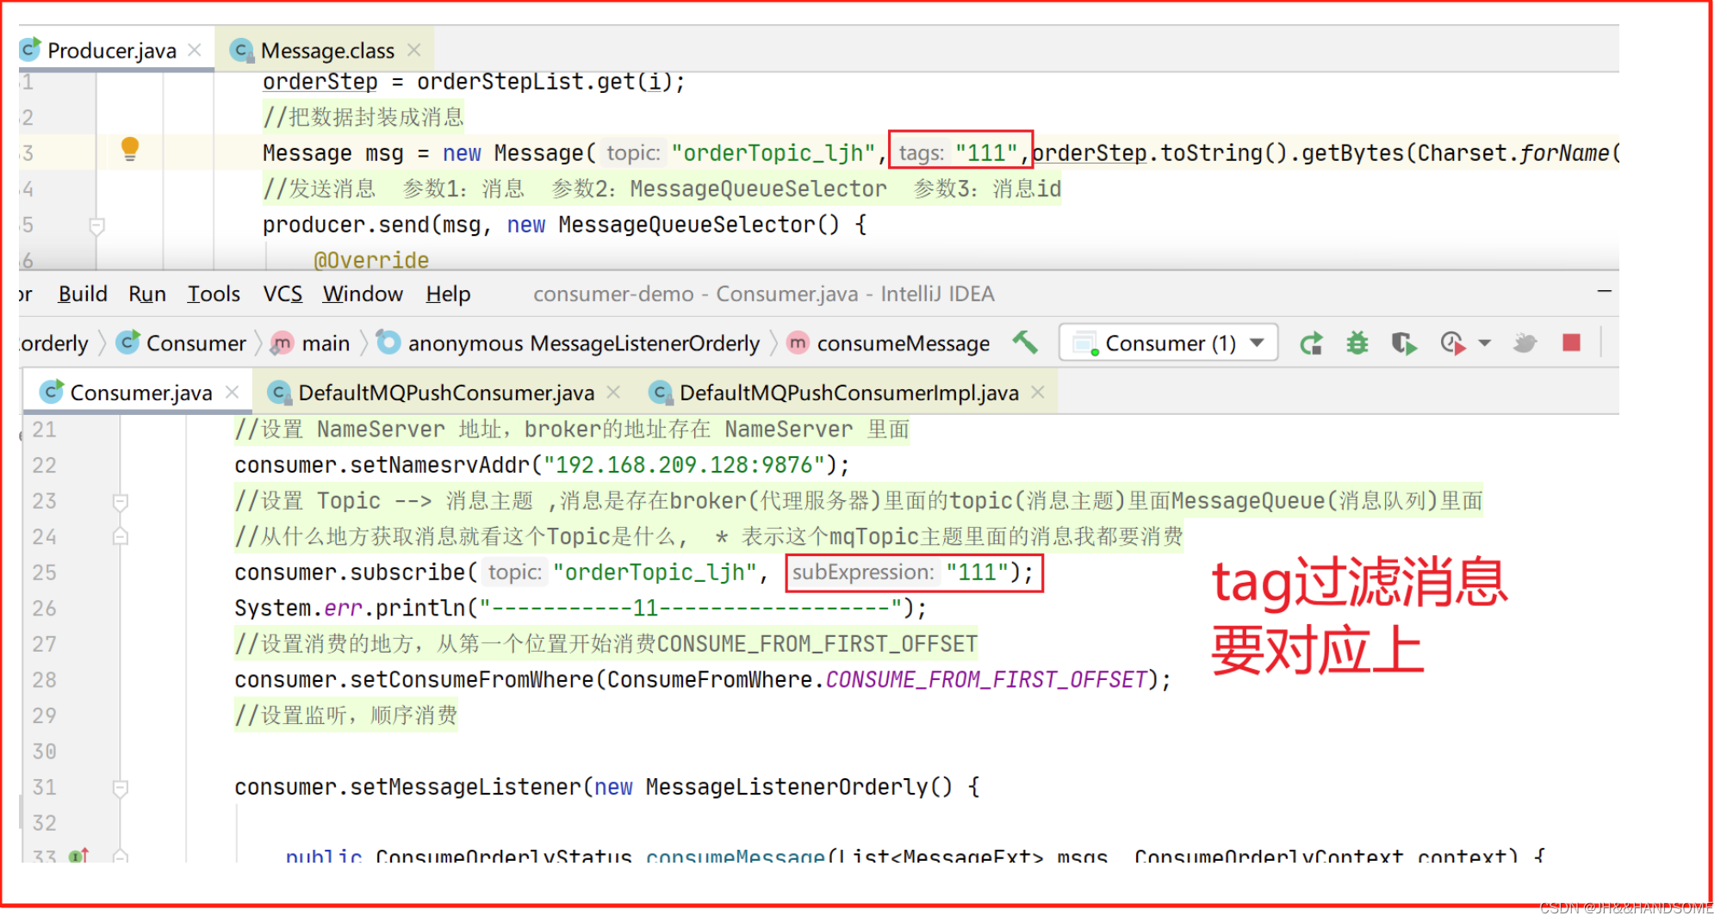
Task: Click the Profiler run icon
Action: [x=1452, y=343]
